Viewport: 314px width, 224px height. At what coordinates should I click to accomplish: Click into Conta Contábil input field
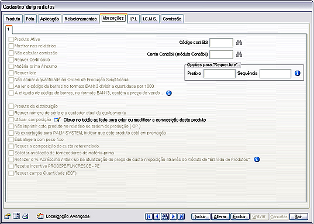point(221,54)
